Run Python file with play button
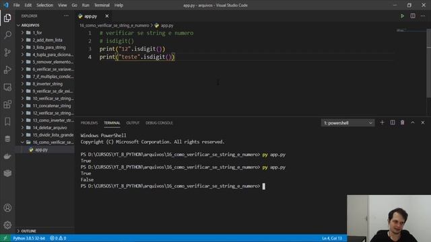Screen dimensions: 431x242 click(403, 16)
